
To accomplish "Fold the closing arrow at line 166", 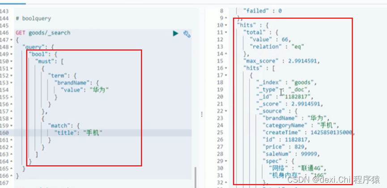I will (12, 176).
